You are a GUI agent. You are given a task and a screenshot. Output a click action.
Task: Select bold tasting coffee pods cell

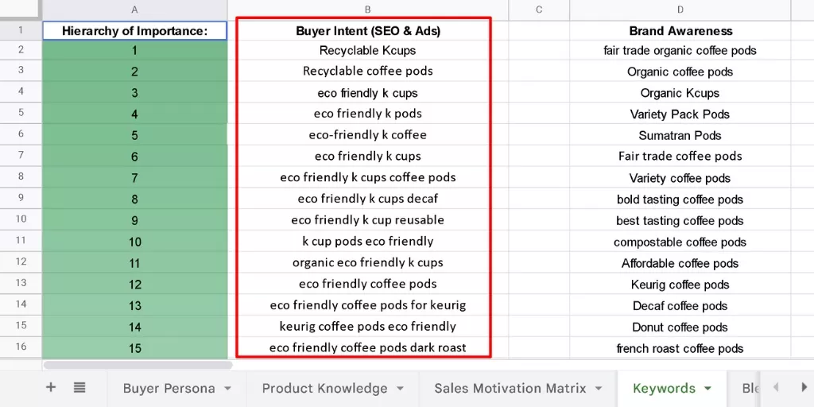pos(680,200)
